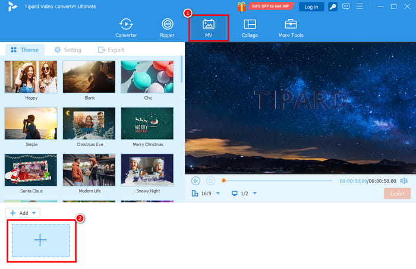This screenshot has width=416, height=269.
Task: Click the plus icon in Add button
Action: 12,213
